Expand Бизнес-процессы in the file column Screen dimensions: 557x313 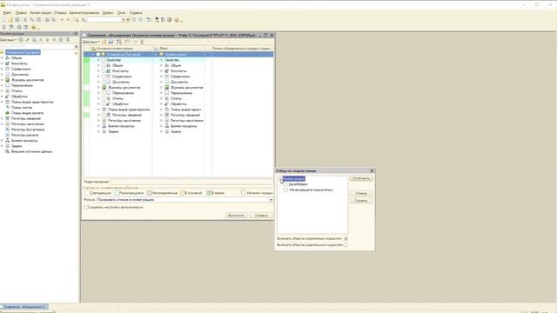click(161, 126)
